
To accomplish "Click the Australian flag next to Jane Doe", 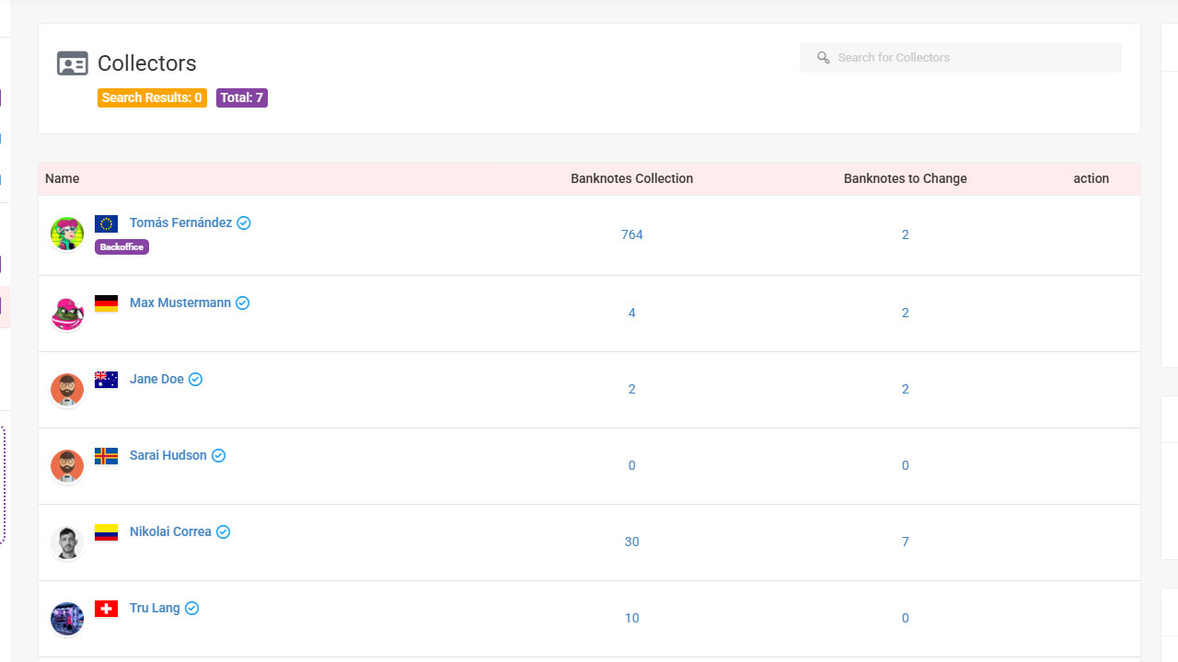I will coord(106,380).
